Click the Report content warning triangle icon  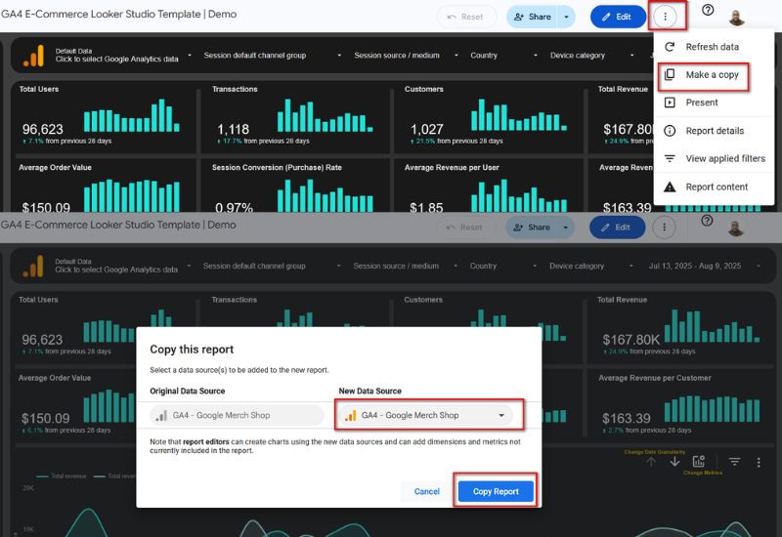tap(670, 186)
